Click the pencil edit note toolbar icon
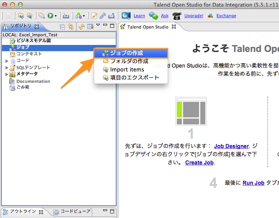Image resolution: width=279 pixels, height=218 pixels. [94, 16]
